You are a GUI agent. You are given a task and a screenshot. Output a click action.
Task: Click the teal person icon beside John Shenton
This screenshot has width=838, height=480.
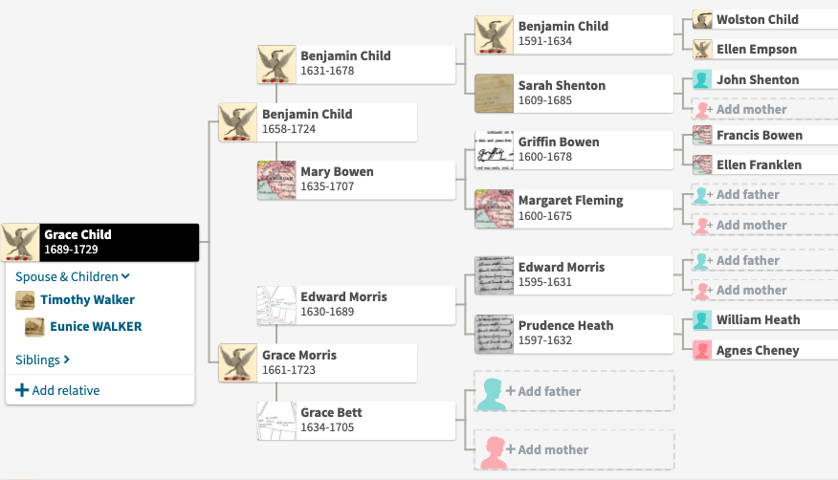pos(702,79)
